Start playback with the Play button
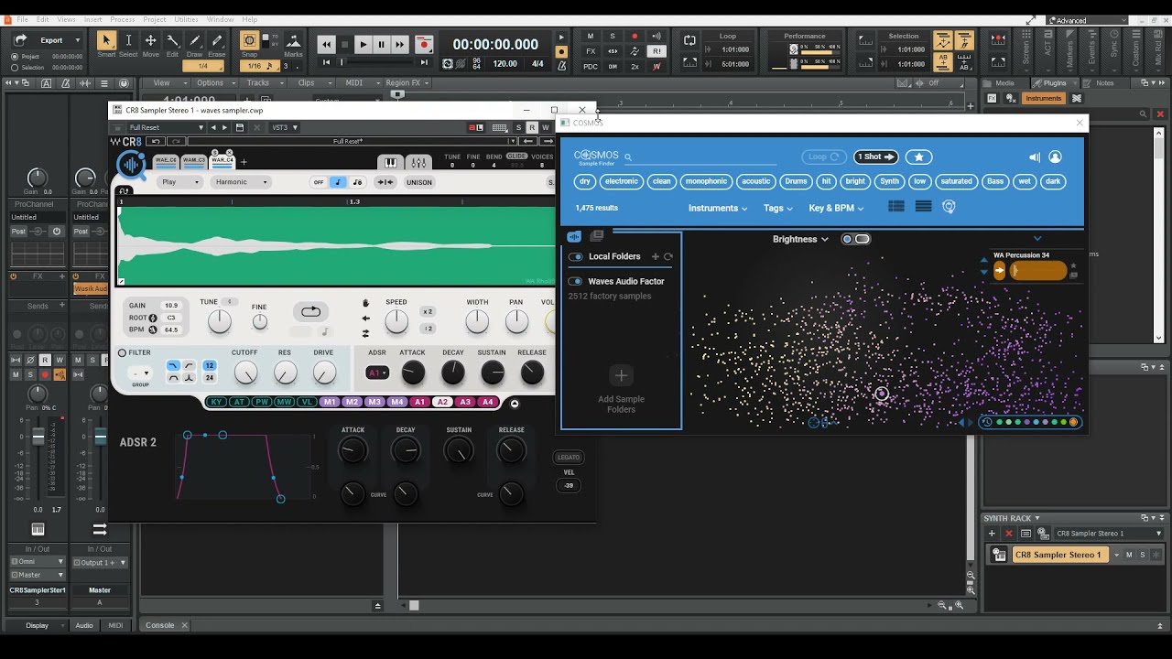 363,44
